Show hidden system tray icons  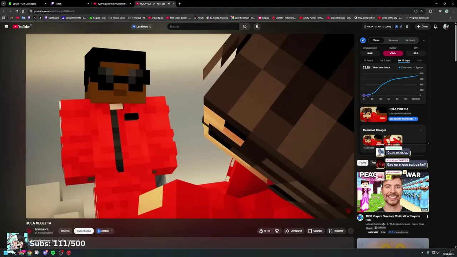[422, 253]
